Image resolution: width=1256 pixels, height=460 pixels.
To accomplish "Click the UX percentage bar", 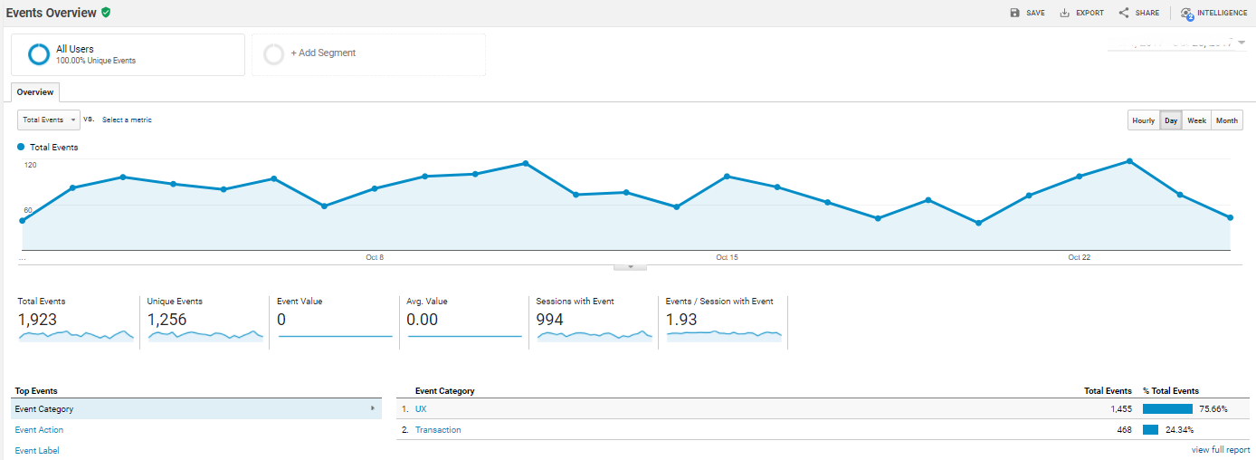I will coord(1167,408).
